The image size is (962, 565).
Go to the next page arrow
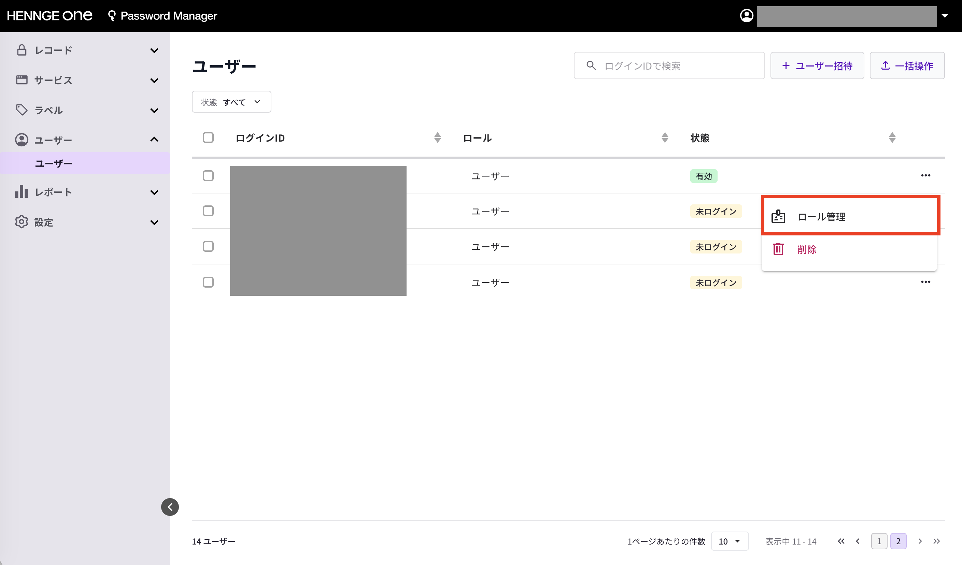[920, 541]
